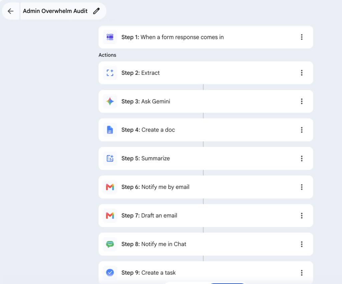Go back with the left arrow
Viewport: 342px width, 284px height.
[10, 11]
